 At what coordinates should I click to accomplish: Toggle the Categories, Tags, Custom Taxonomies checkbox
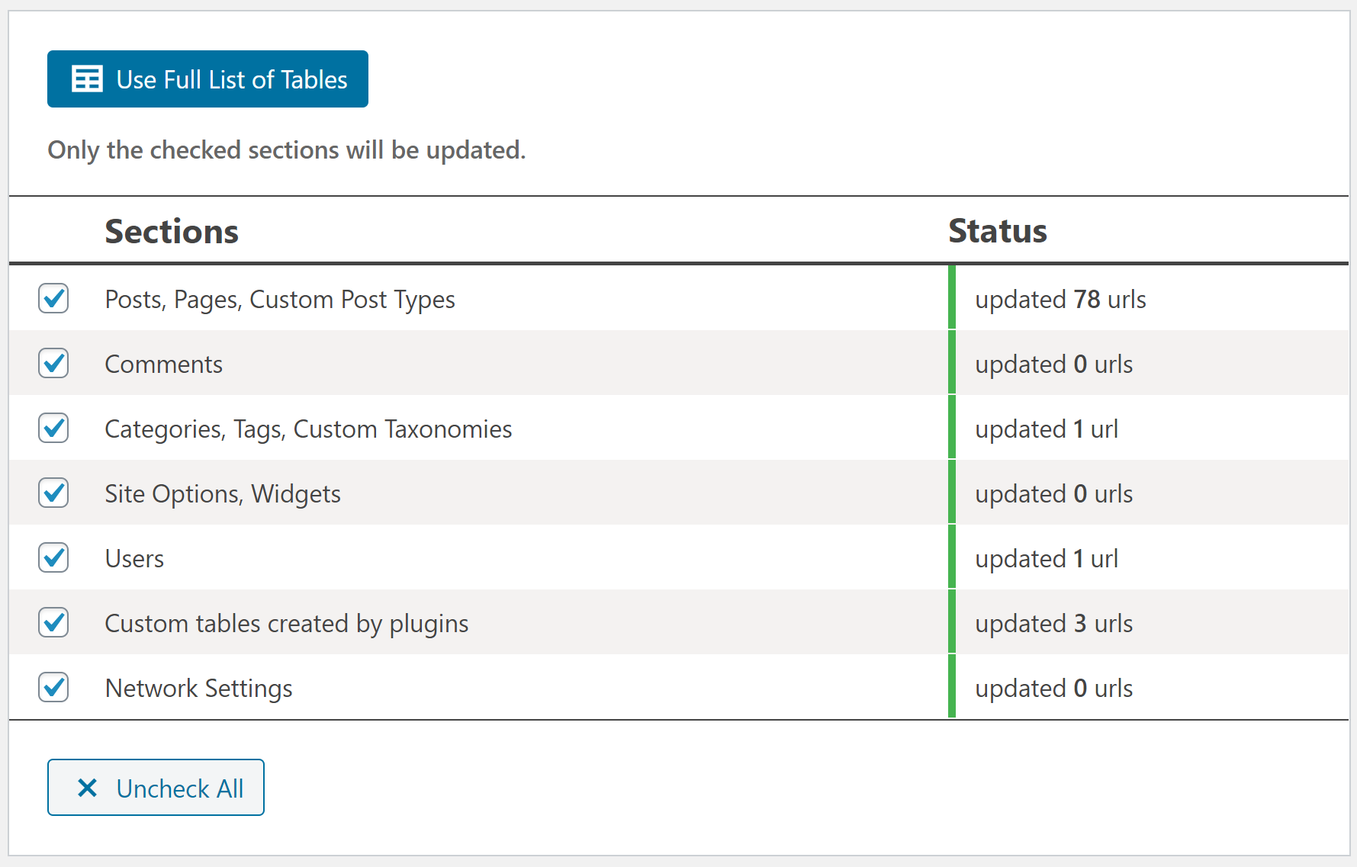(x=53, y=428)
